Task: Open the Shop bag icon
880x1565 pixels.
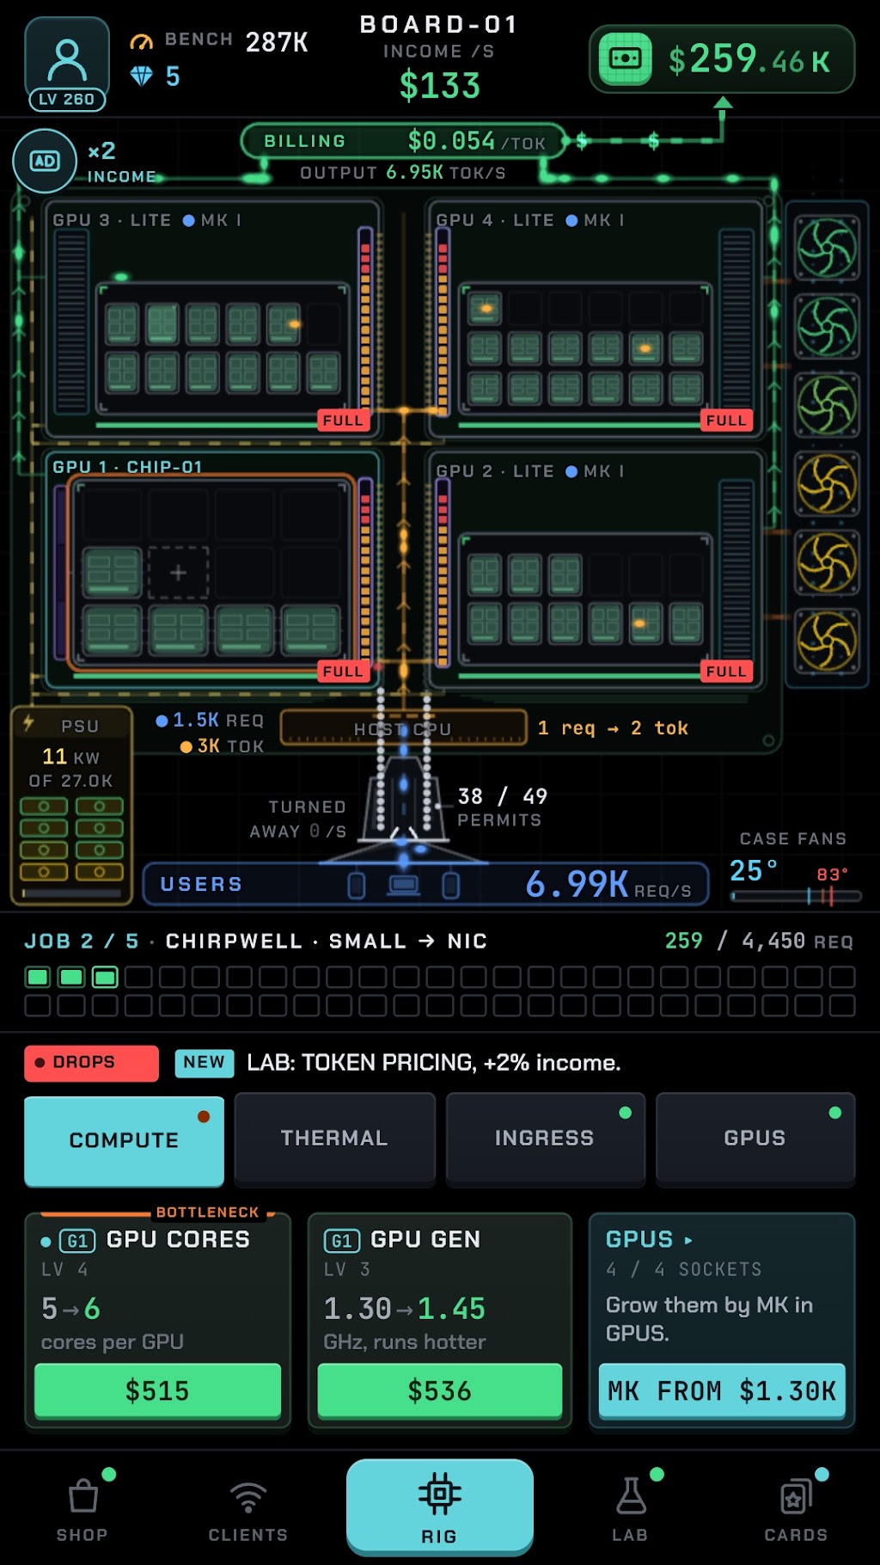Action: 82,1496
